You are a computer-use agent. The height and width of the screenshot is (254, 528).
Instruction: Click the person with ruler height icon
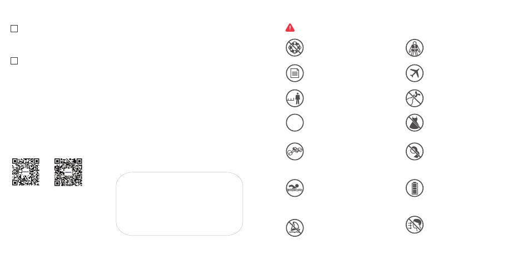pos(295,98)
